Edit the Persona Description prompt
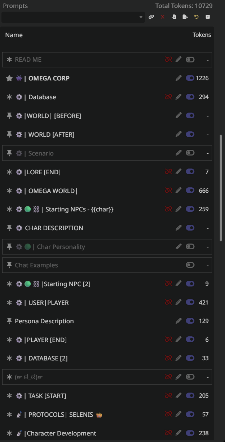This screenshot has width=225, height=442. 178,321
